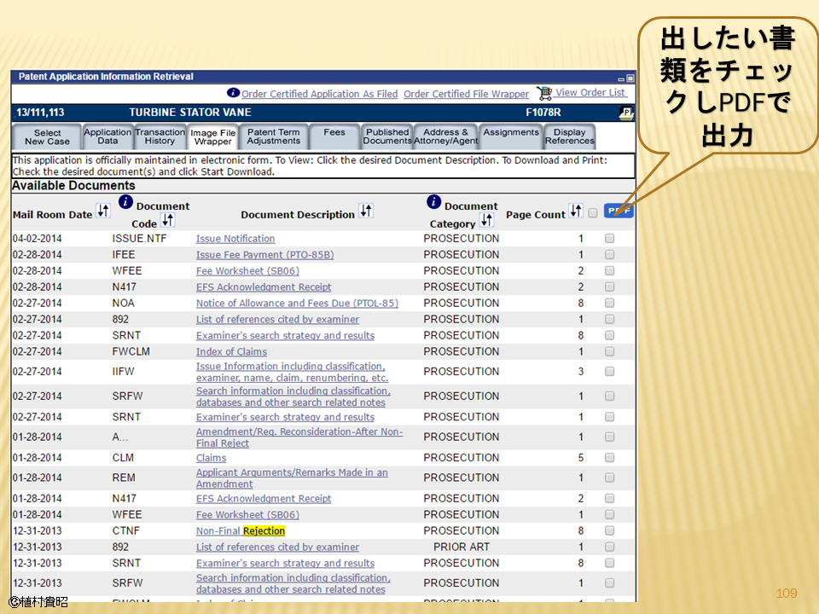Click the restore icon in PAIR title bar

[630, 78]
